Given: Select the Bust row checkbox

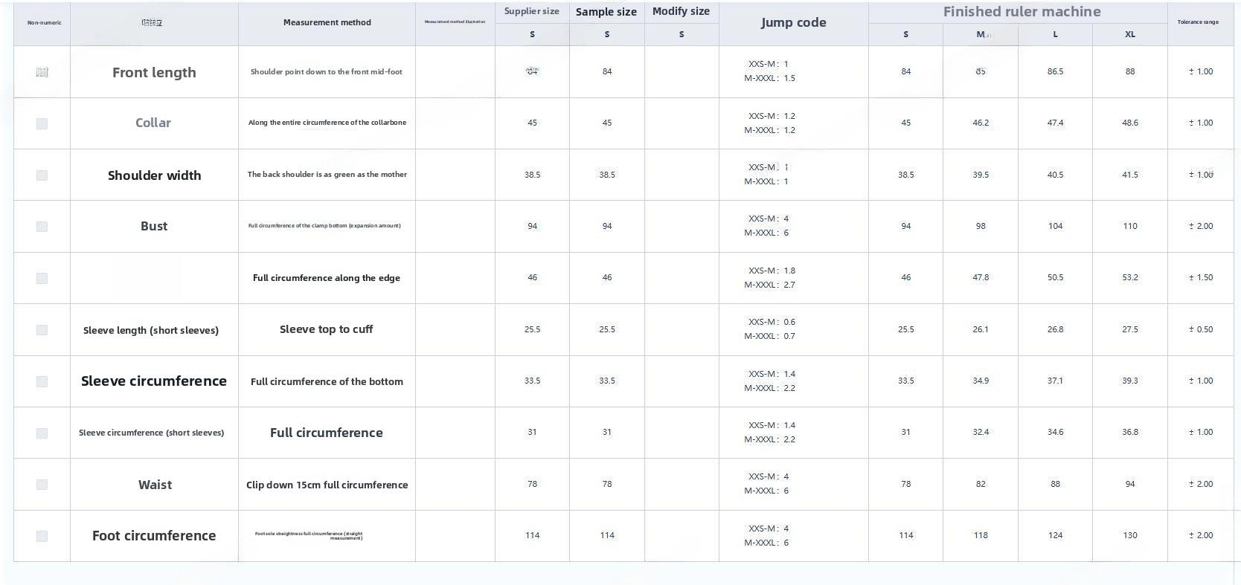Looking at the screenshot, I should tap(42, 227).
